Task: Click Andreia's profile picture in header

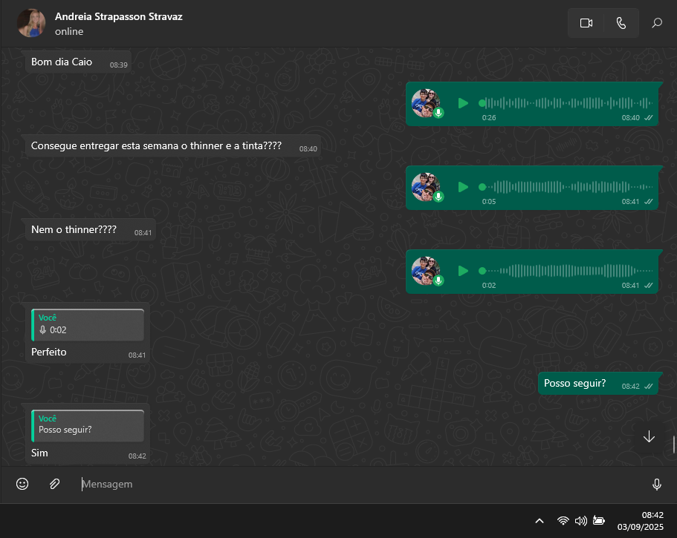Action: tap(31, 23)
